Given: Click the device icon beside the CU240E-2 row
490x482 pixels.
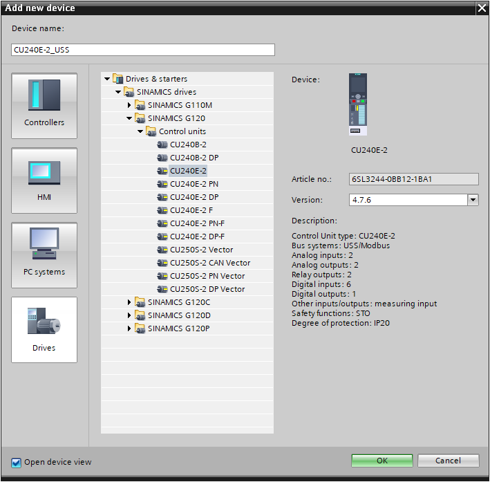Looking at the screenshot, I should pyautogui.click(x=162, y=171).
